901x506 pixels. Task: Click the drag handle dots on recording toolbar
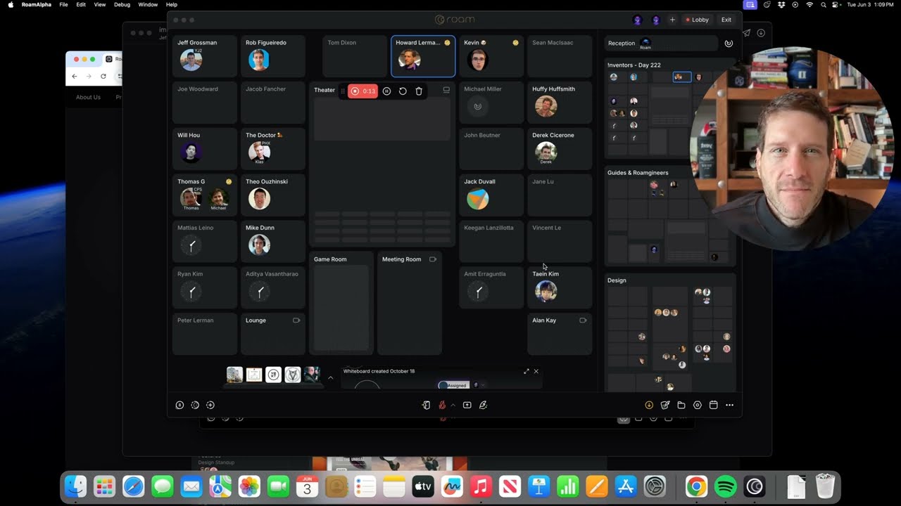click(x=343, y=91)
